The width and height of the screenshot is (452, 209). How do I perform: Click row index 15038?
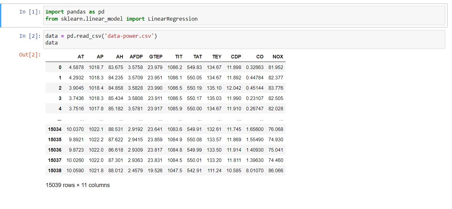[55, 171]
